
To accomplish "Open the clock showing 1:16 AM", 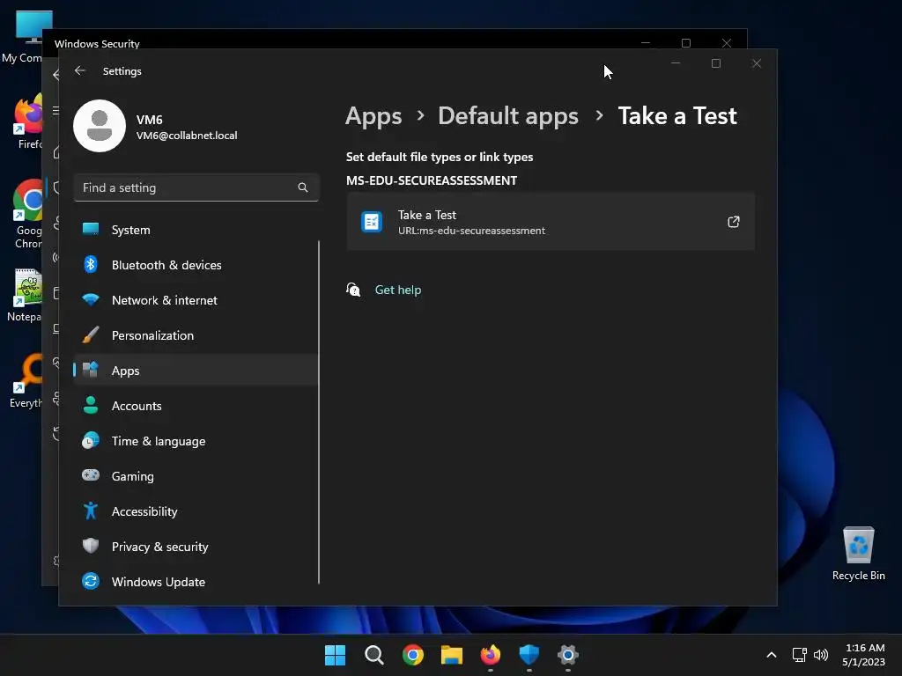I will [863, 655].
